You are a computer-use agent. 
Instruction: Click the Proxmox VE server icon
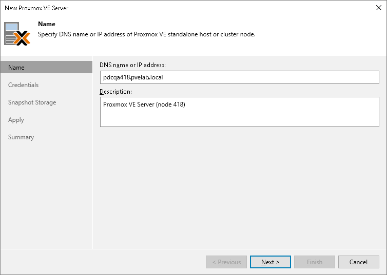(x=17, y=34)
